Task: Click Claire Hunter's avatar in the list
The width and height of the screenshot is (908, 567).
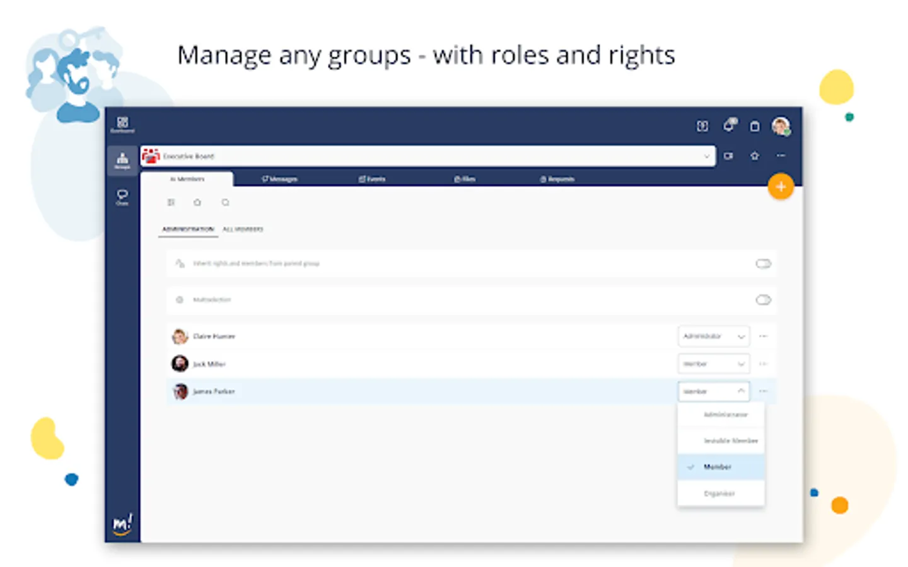Action: click(x=180, y=336)
